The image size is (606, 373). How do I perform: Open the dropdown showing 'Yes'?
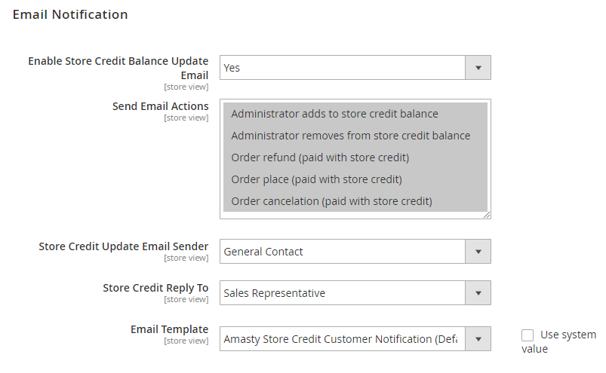pos(343,68)
